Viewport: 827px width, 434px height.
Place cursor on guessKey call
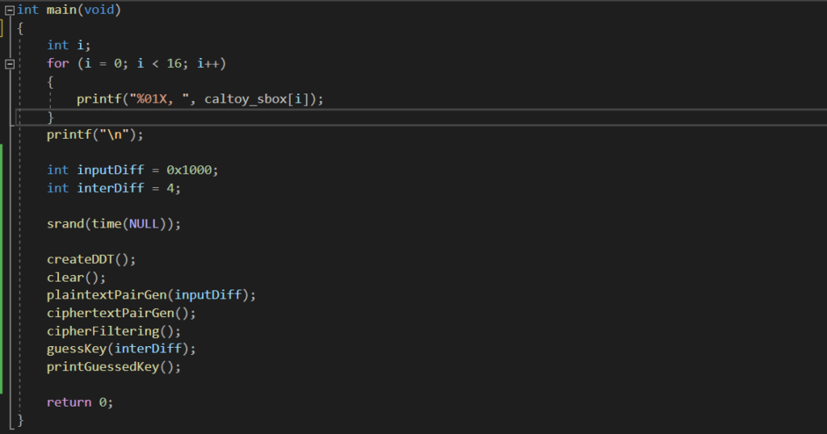tap(121, 348)
